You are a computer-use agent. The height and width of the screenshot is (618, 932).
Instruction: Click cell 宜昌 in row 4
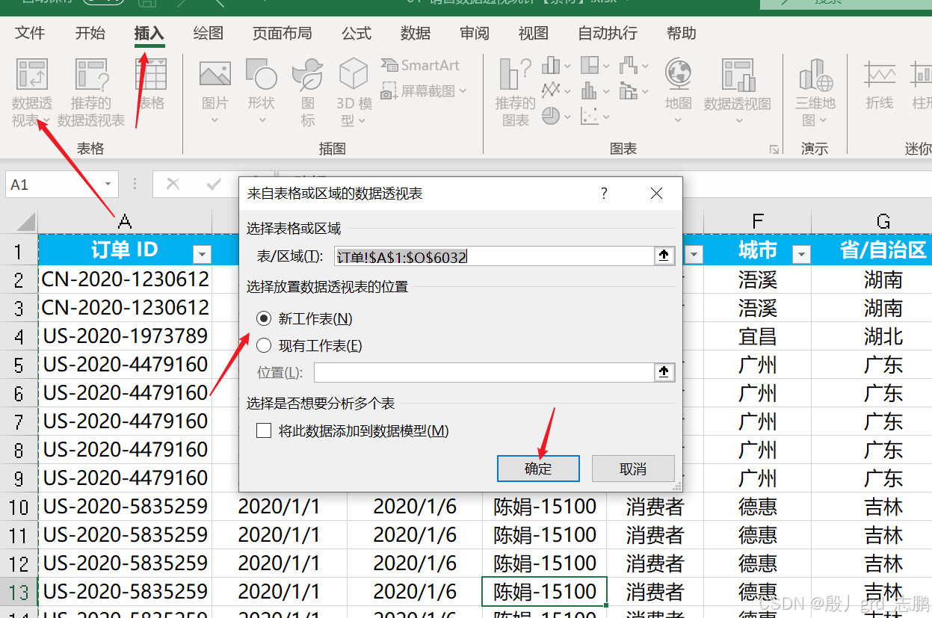(x=758, y=336)
